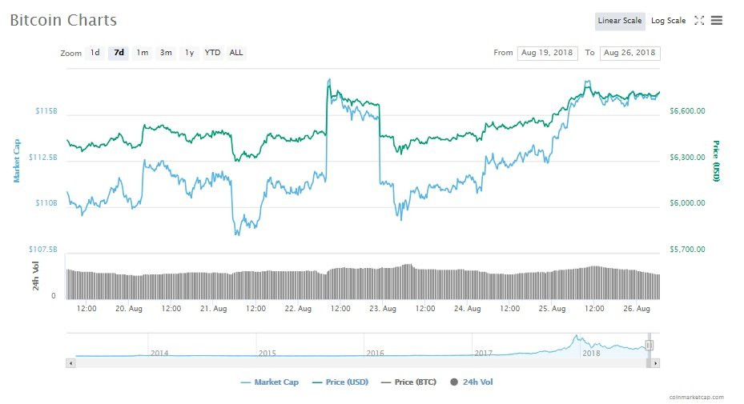Switch to Log Scale
This screenshot has width=744, height=404.
point(668,21)
